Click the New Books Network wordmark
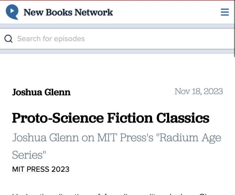Image resolution: width=235 pixels, height=195 pixels. (68, 13)
